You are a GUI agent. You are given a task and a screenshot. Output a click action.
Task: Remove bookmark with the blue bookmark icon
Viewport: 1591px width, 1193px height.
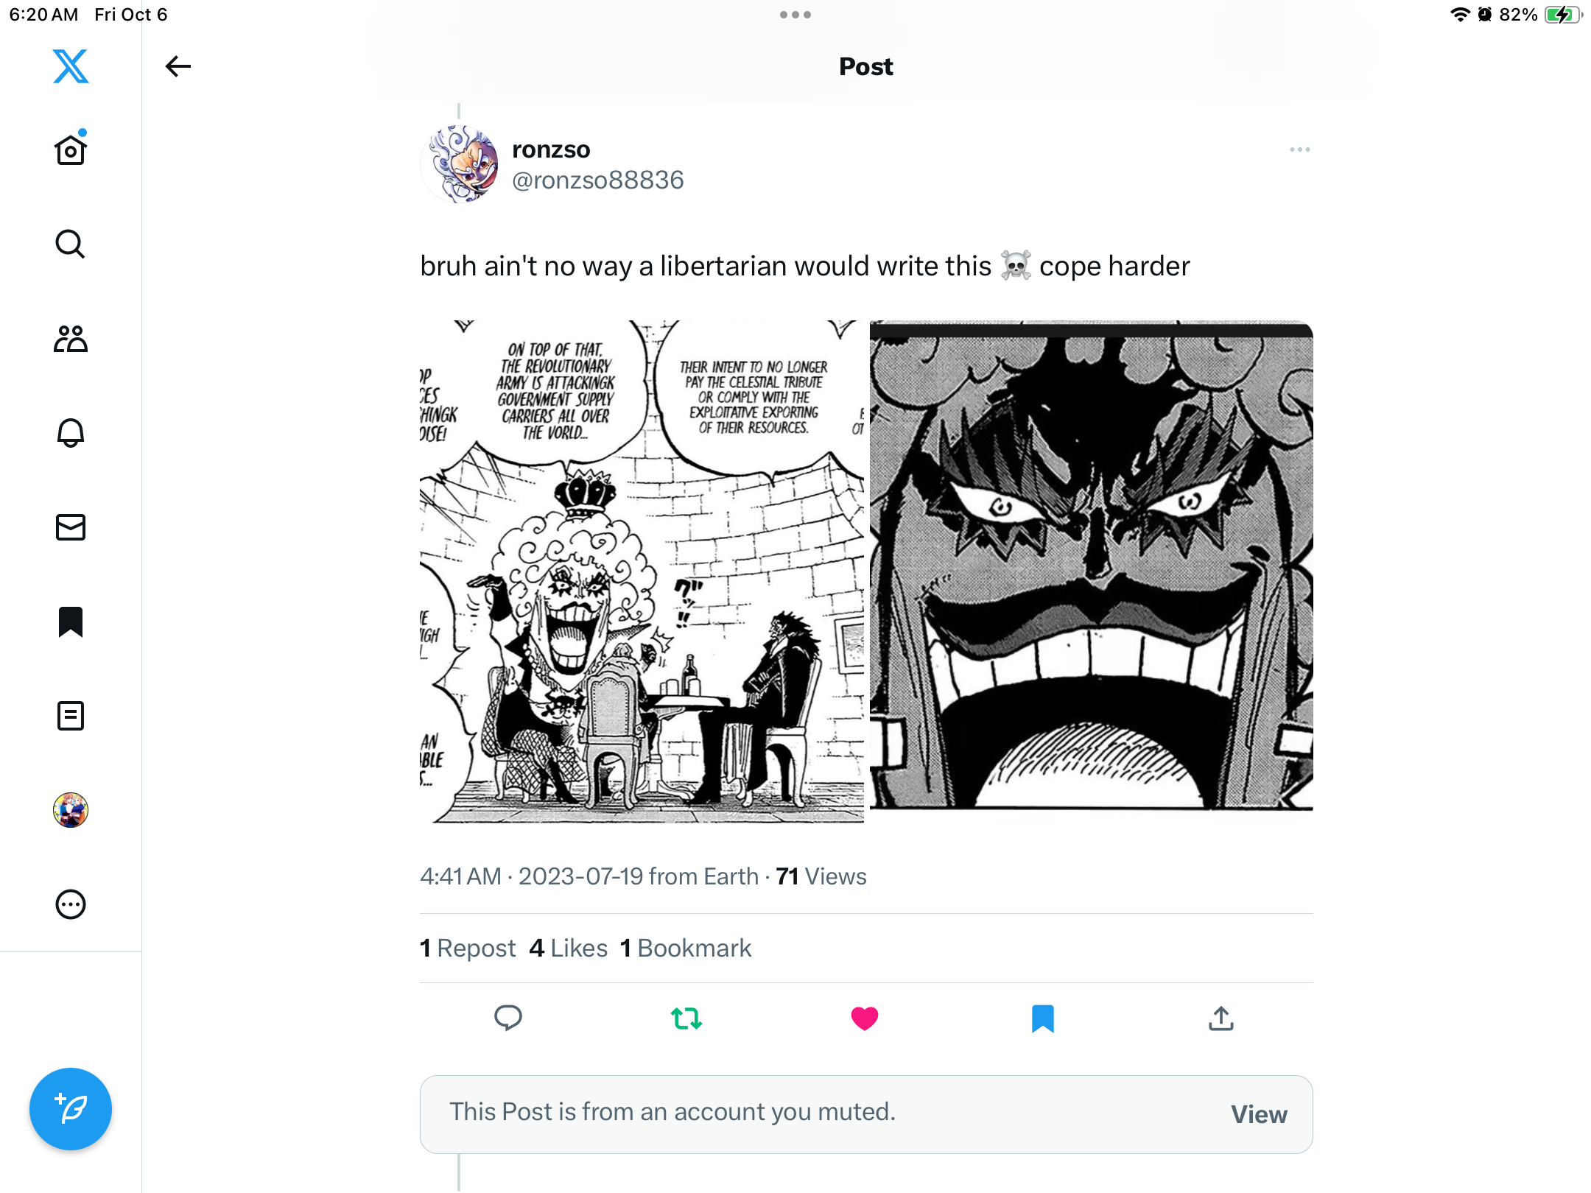(1043, 1018)
